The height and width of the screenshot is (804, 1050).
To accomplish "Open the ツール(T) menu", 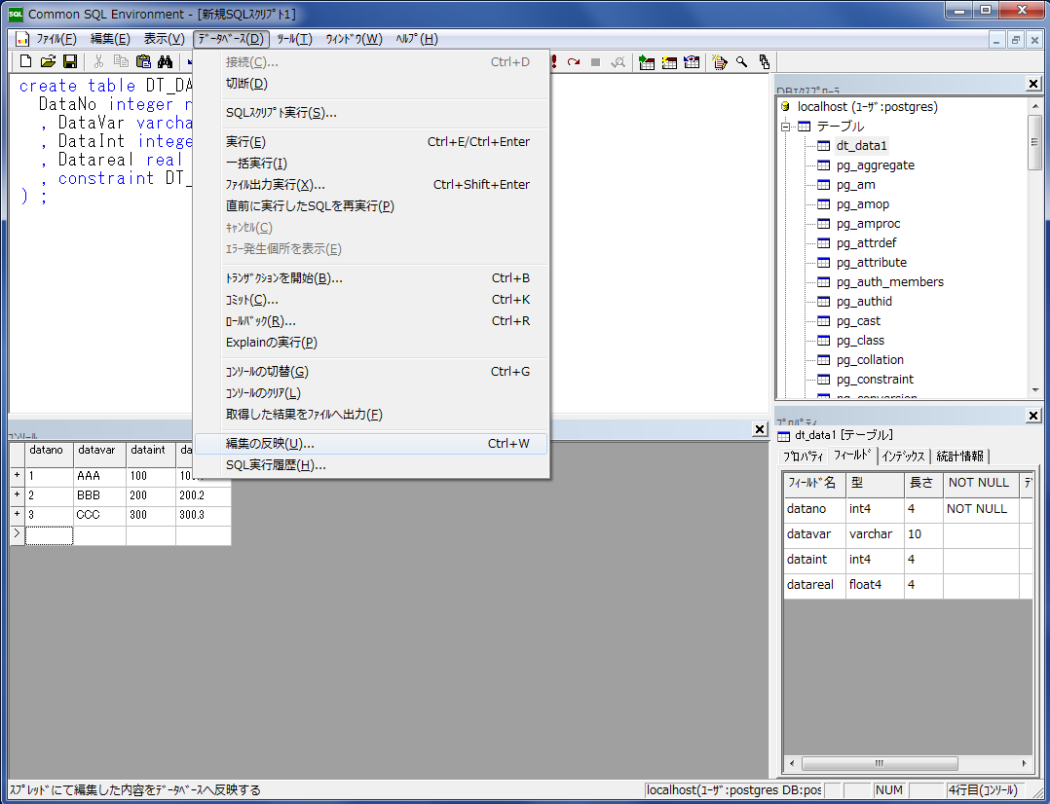I will coord(294,39).
